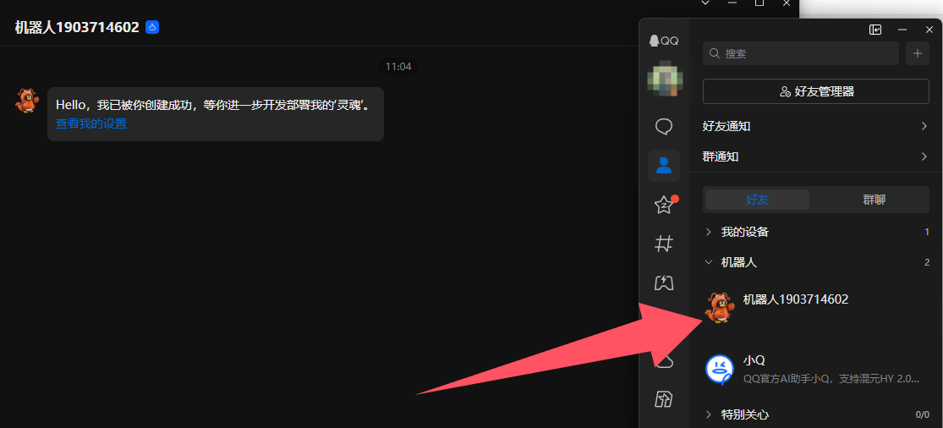
Task: Open the QQ Zone star icon
Action: pyautogui.click(x=663, y=205)
